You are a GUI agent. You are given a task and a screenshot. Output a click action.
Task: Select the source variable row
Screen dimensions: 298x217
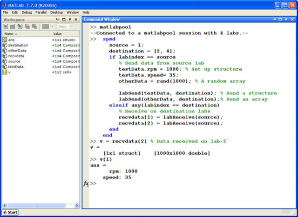[x=41, y=61]
